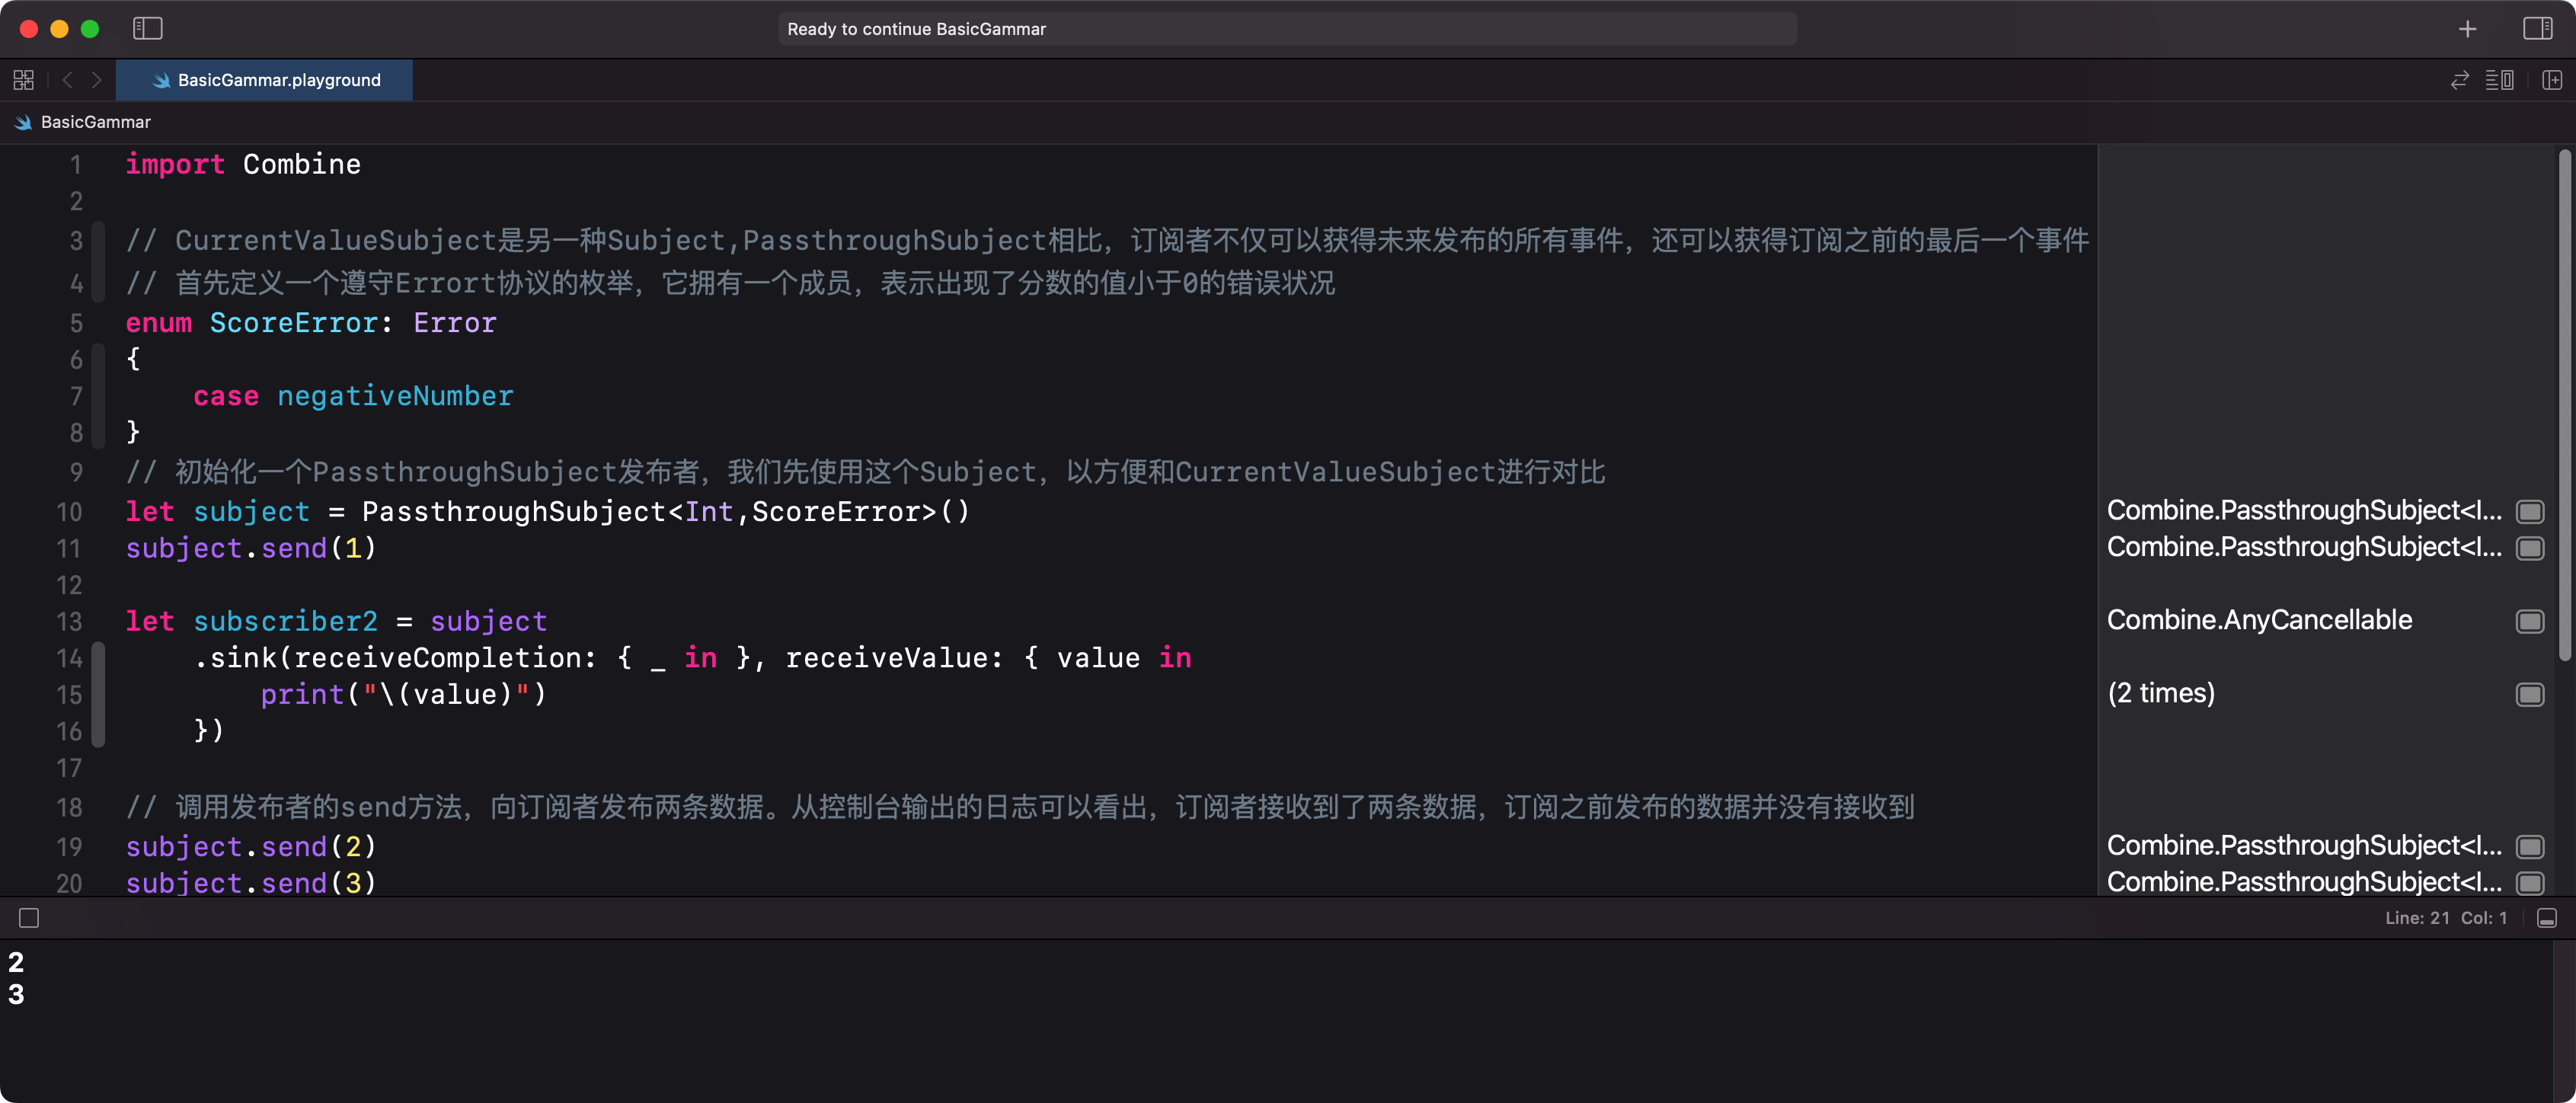Screen dimensions: 2576x1103
Task: Click 'receiveValue' label on line 14
Action: click(x=886, y=658)
